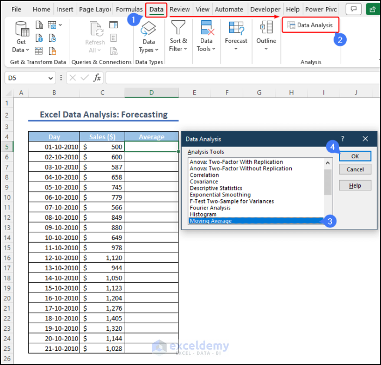Open the Comments speech bubble icon
381x365 pixels.
coord(354,9)
